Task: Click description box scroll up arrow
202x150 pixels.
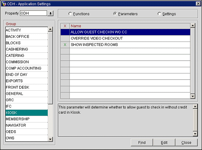Action: [x=195, y=107]
